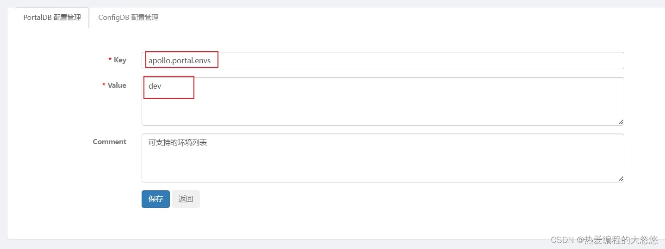The width and height of the screenshot is (665, 249).
Task: Click the 返回 button
Action: click(x=186, y=199)
